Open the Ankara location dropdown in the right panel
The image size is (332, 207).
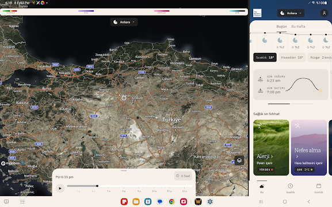[291, 13]
